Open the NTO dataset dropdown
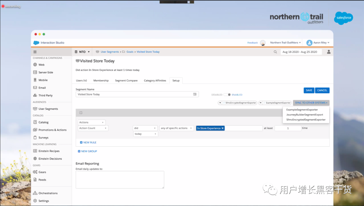The height and width of the screenshot is (206, 364). (x=82, y=52)
